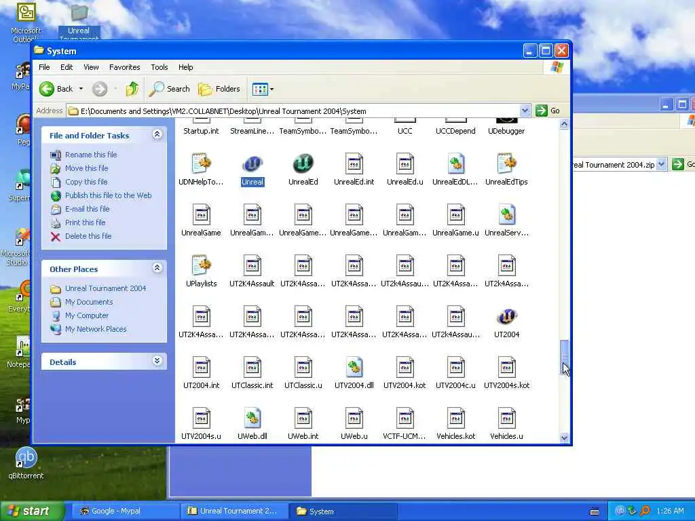The height and width of the screenshot is (521, 695).
Task: Select the UTClassic.int file icon
Action: point(252,367)
